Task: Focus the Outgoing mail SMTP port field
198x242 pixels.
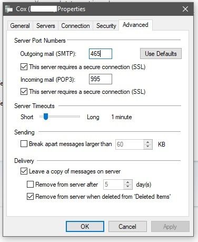Action: pos(101,54)
